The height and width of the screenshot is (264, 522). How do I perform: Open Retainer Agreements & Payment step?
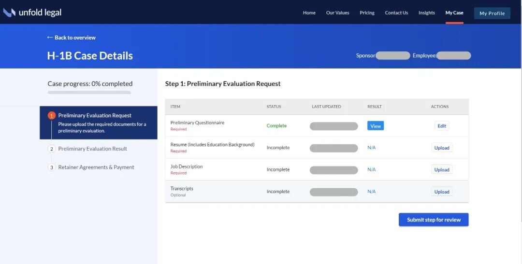[x=96, y=167]
